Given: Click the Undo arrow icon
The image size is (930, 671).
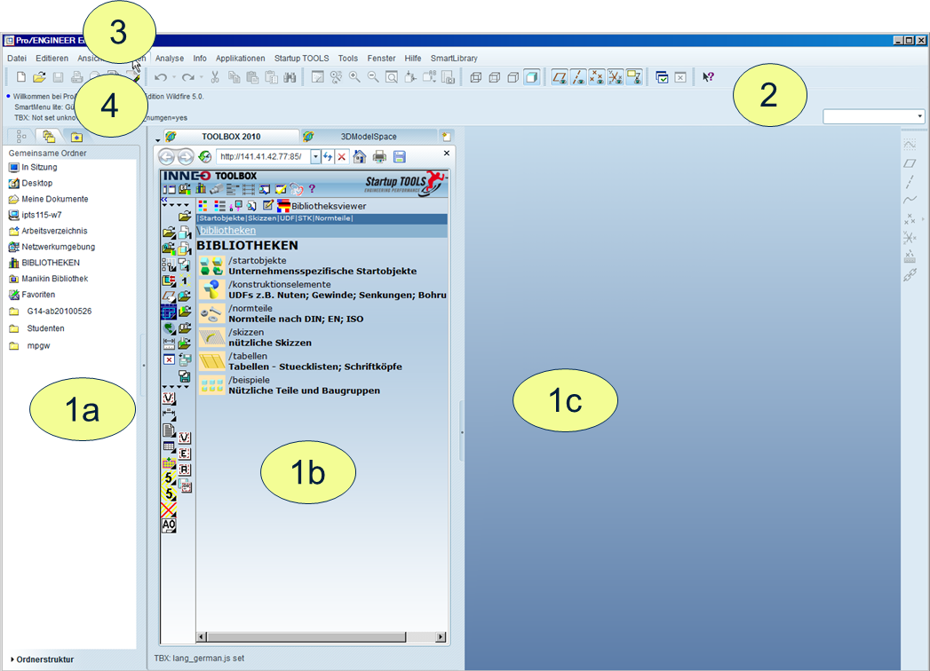Looking at the screenshot, I should 160,77.
